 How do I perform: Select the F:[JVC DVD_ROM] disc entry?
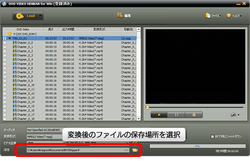pos(25,34)
